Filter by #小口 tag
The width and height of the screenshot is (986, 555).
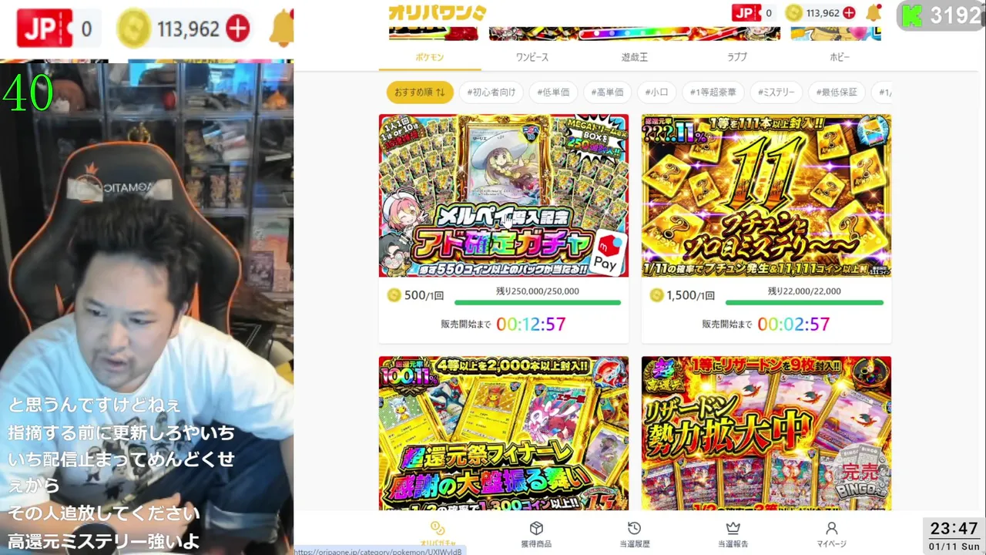coord(657,92)
